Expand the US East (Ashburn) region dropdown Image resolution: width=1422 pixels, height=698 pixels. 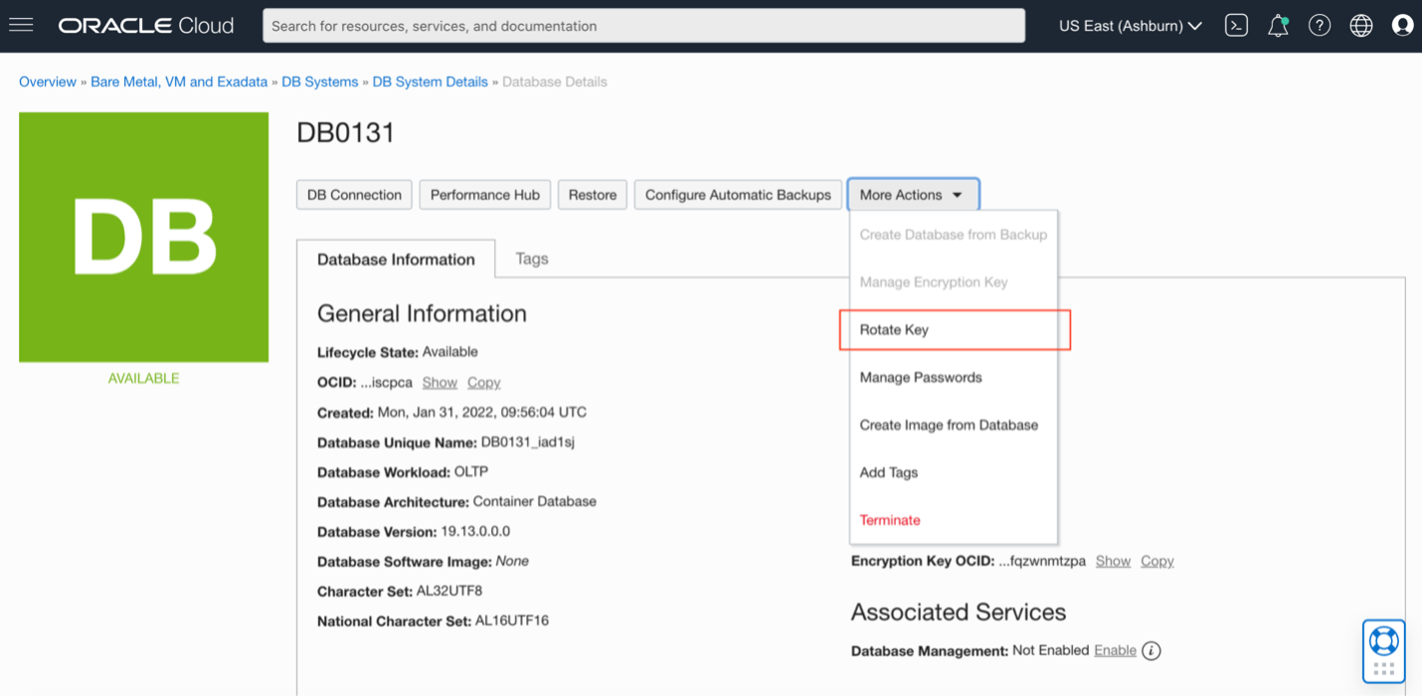tap(1130, 26)
